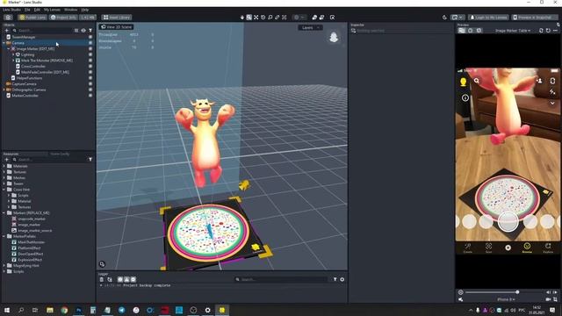Open the Lens Studio menu
562x316 pixels.
11,10
